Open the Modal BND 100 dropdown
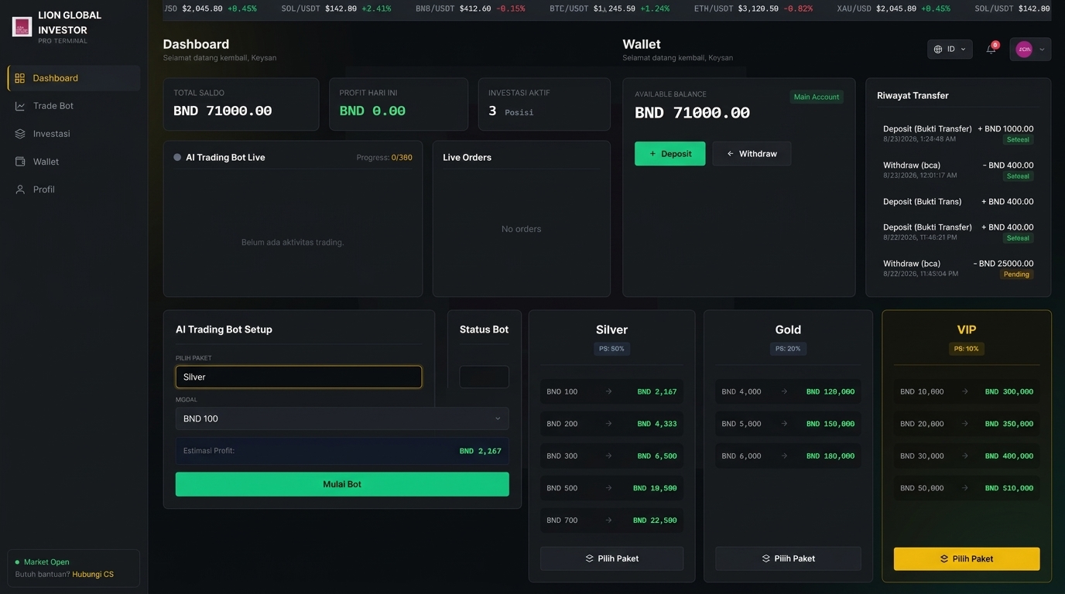1065x594 pixels. pos(342,418)
